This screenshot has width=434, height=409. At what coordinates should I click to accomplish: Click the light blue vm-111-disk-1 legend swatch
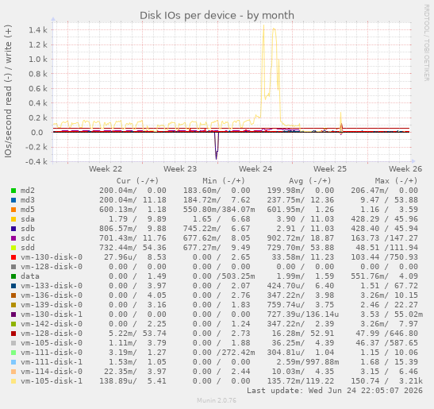tap(13, 362)
